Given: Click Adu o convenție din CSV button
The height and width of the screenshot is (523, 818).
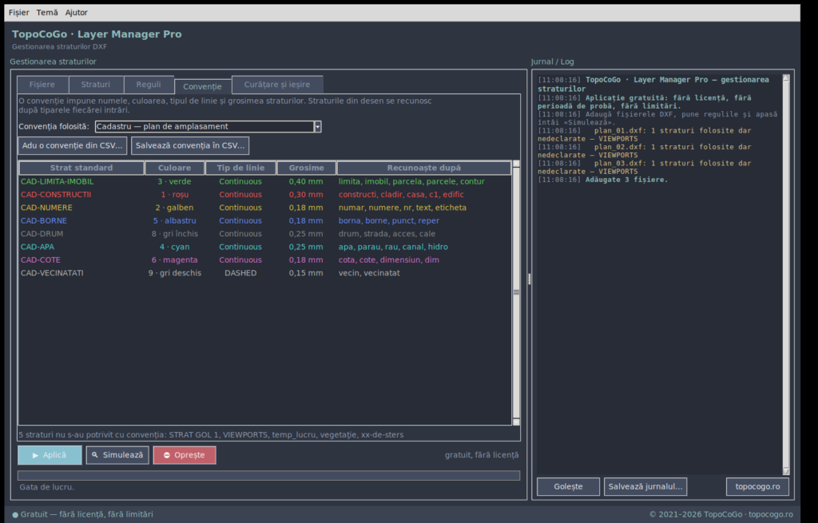Looking at the screenshot, I should click(73, 145).
